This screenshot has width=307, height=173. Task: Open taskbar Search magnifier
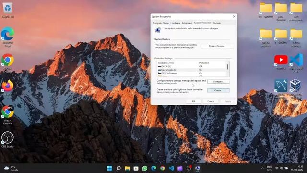tap(118, 168)
